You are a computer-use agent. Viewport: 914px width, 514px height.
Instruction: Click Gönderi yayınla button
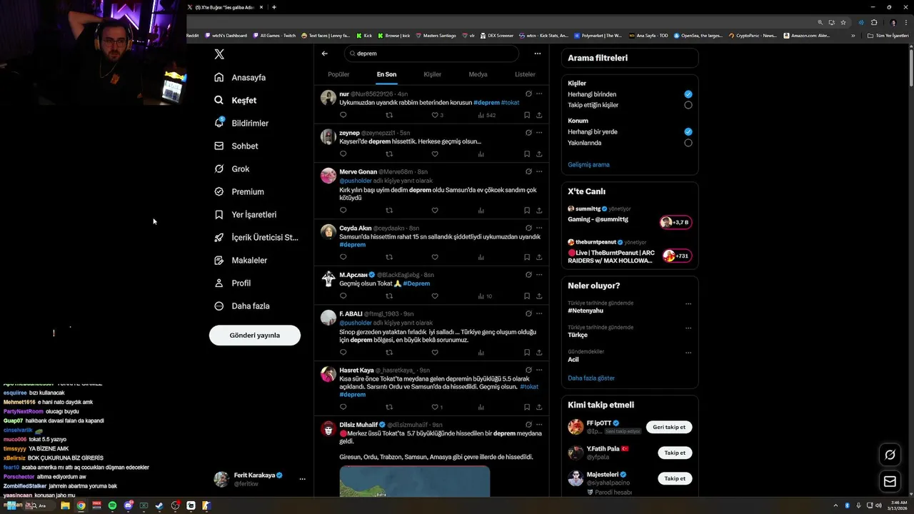[255, 335]
